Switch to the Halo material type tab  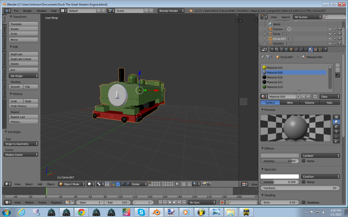coord(330,103)
